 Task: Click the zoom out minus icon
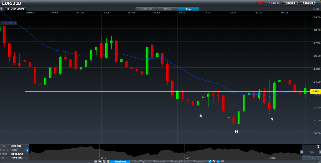(100, 161)
